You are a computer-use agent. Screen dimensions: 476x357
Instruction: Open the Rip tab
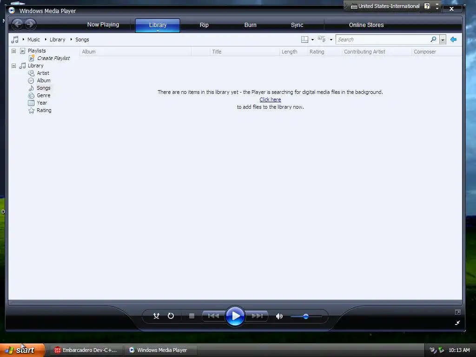tap(204, 25)
